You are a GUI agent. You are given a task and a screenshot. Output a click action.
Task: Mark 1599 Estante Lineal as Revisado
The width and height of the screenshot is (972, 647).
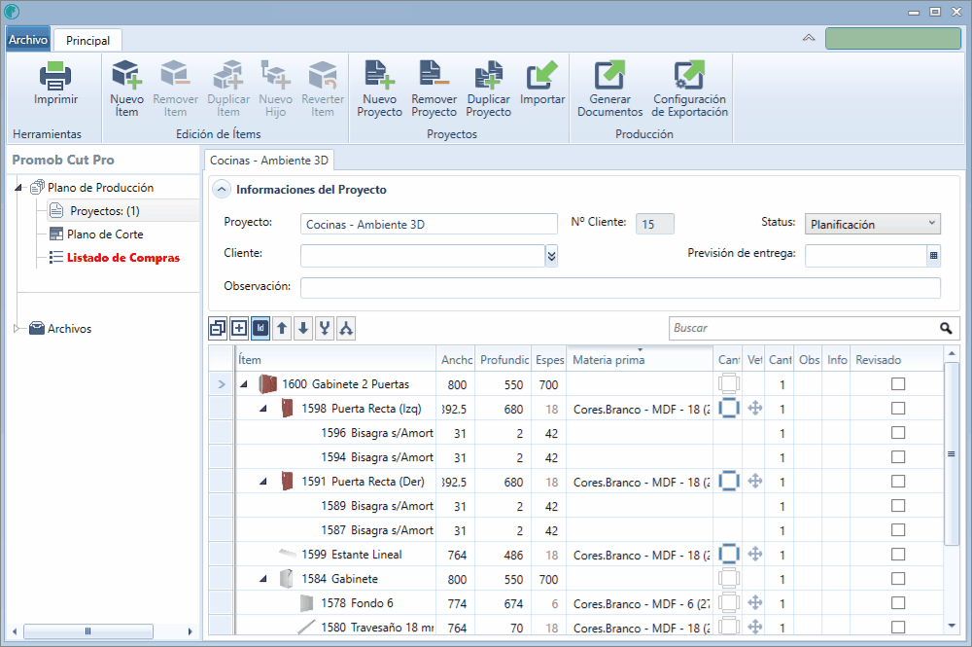(897, 554)
